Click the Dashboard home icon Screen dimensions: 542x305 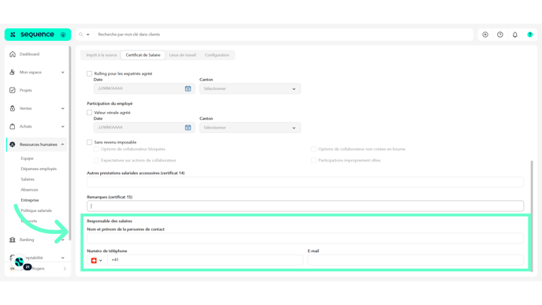click(13, 54)
